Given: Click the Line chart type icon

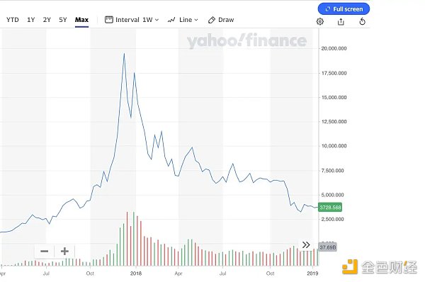Looking at the screenshot, I should [171, 20].
